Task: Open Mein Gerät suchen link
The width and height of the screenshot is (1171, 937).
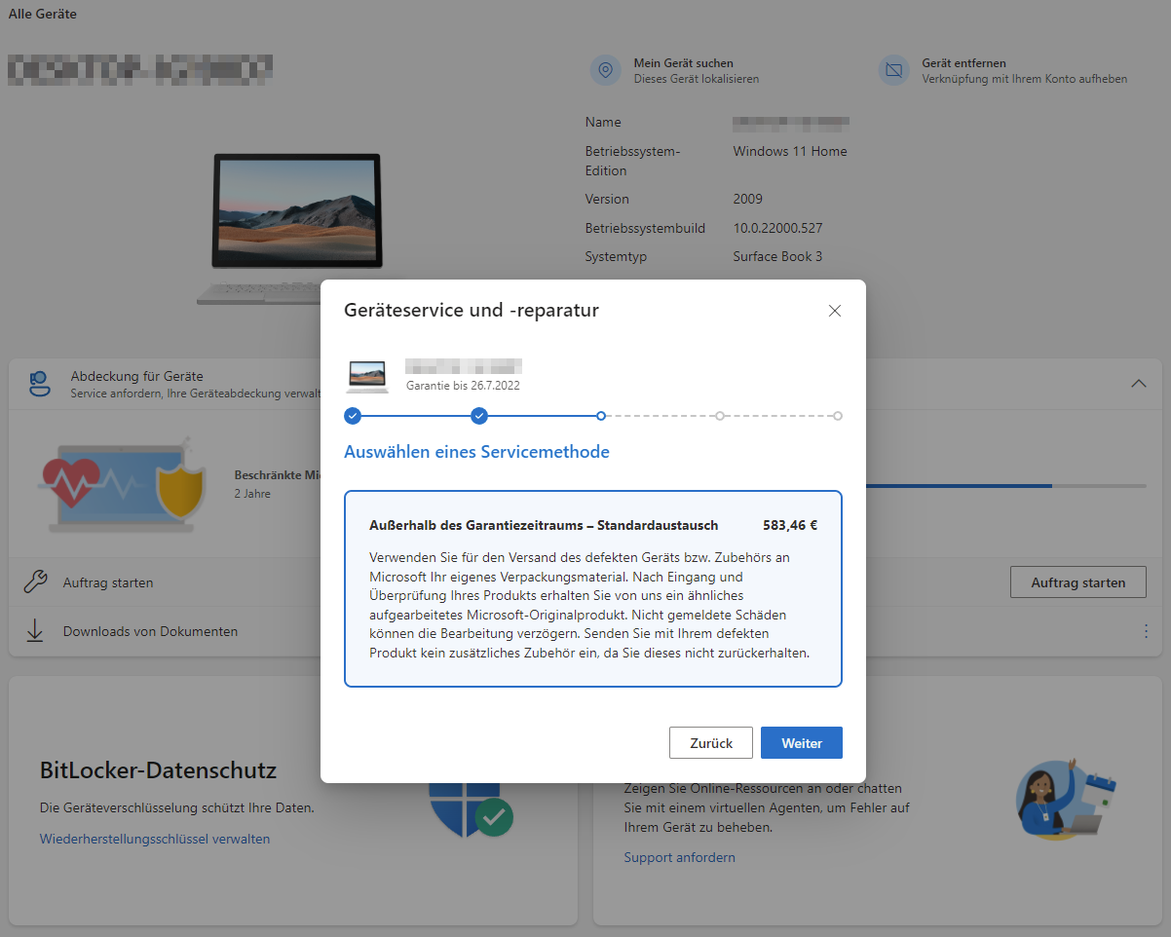Action: pyautogui.click(x=683, y=63)
